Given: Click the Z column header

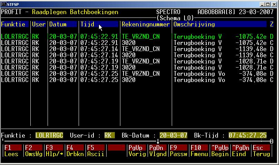Looking at the screenshot, I should pos(271,24).
